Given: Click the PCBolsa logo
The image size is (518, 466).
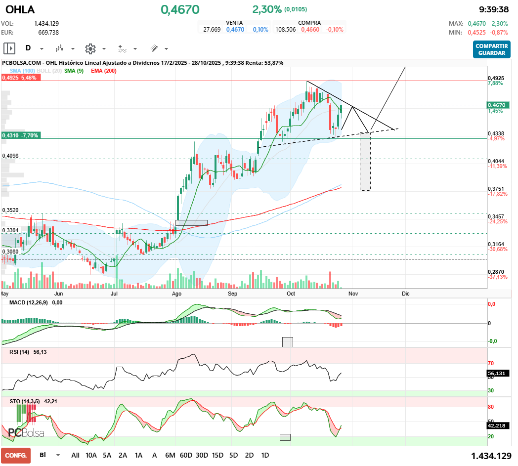Looking at the screenshot, I should coord(26,432).
